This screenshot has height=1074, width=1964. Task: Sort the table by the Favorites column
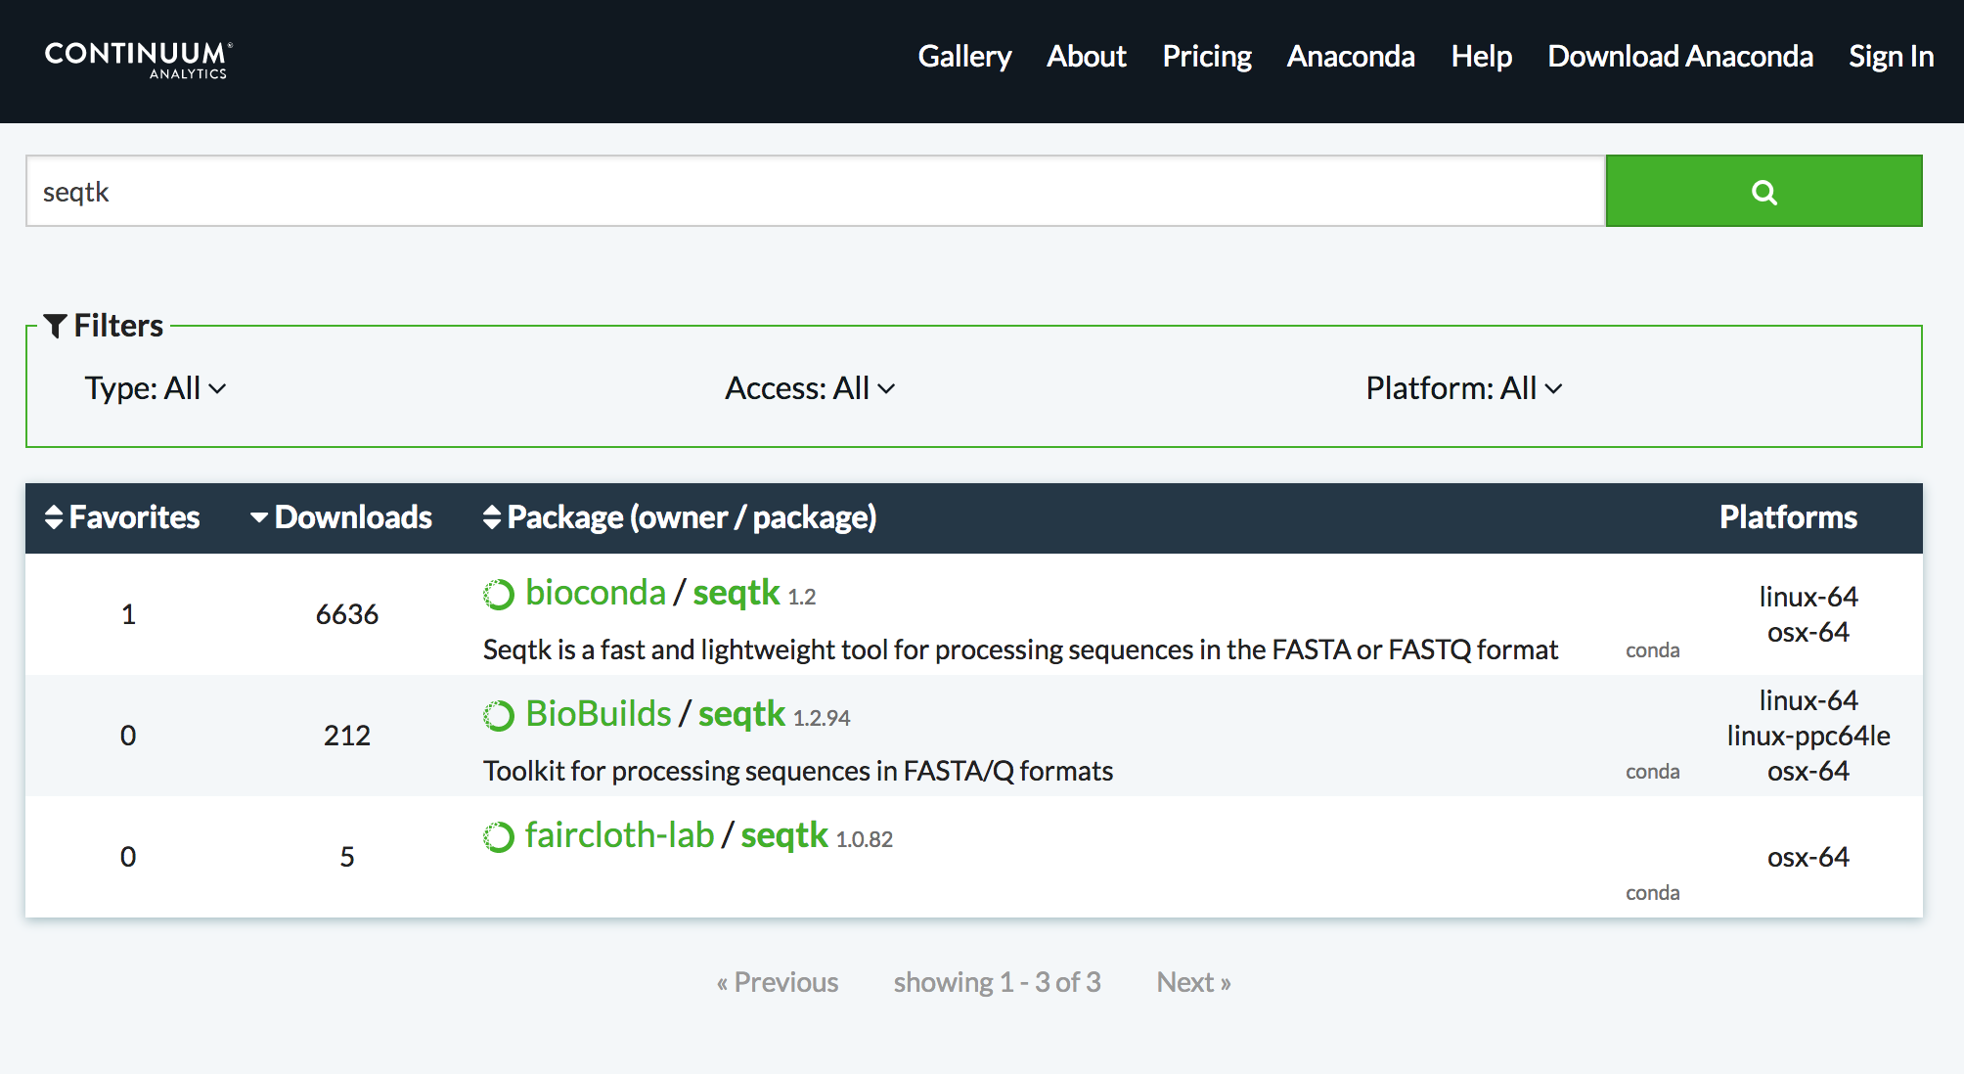[x=122, y=516]
